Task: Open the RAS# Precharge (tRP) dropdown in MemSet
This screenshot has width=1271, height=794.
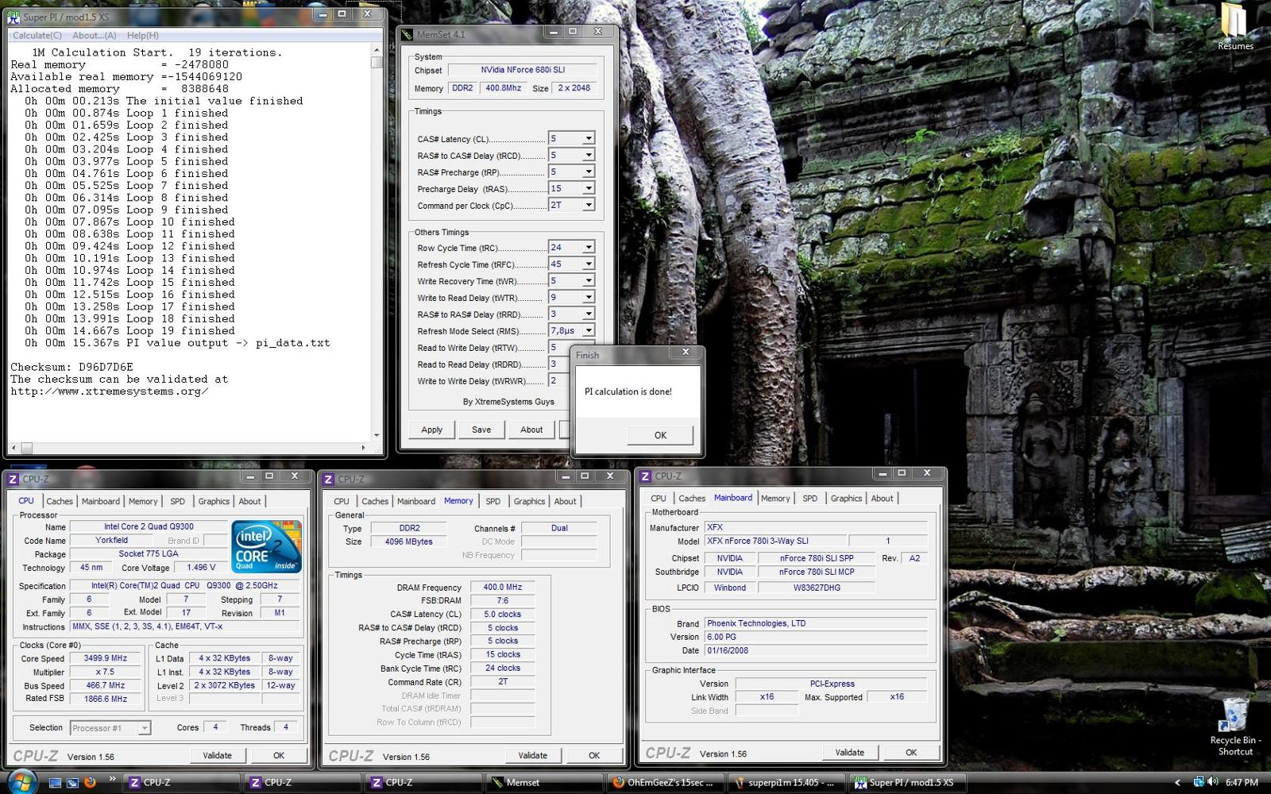Action: [589, 172]
